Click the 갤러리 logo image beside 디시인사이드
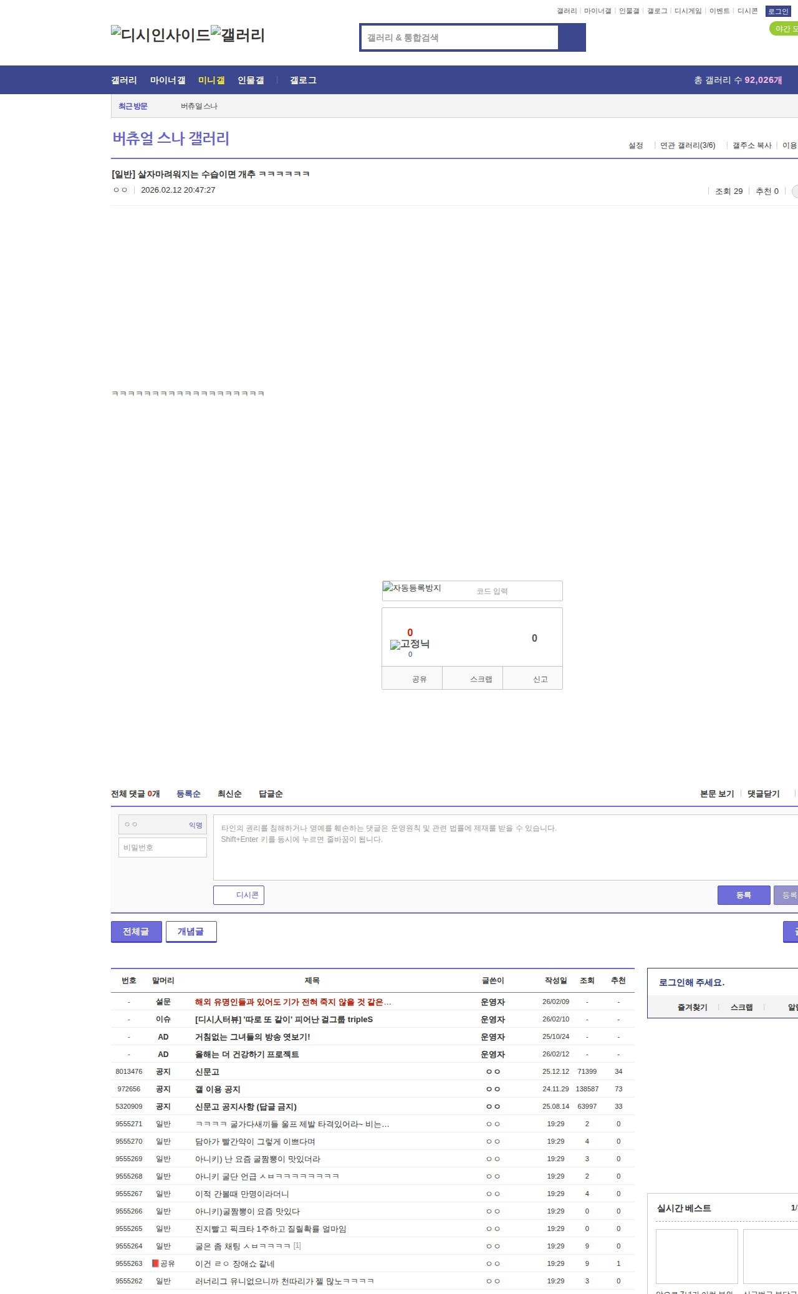798x1294 pixels. (x=238, y=34)
